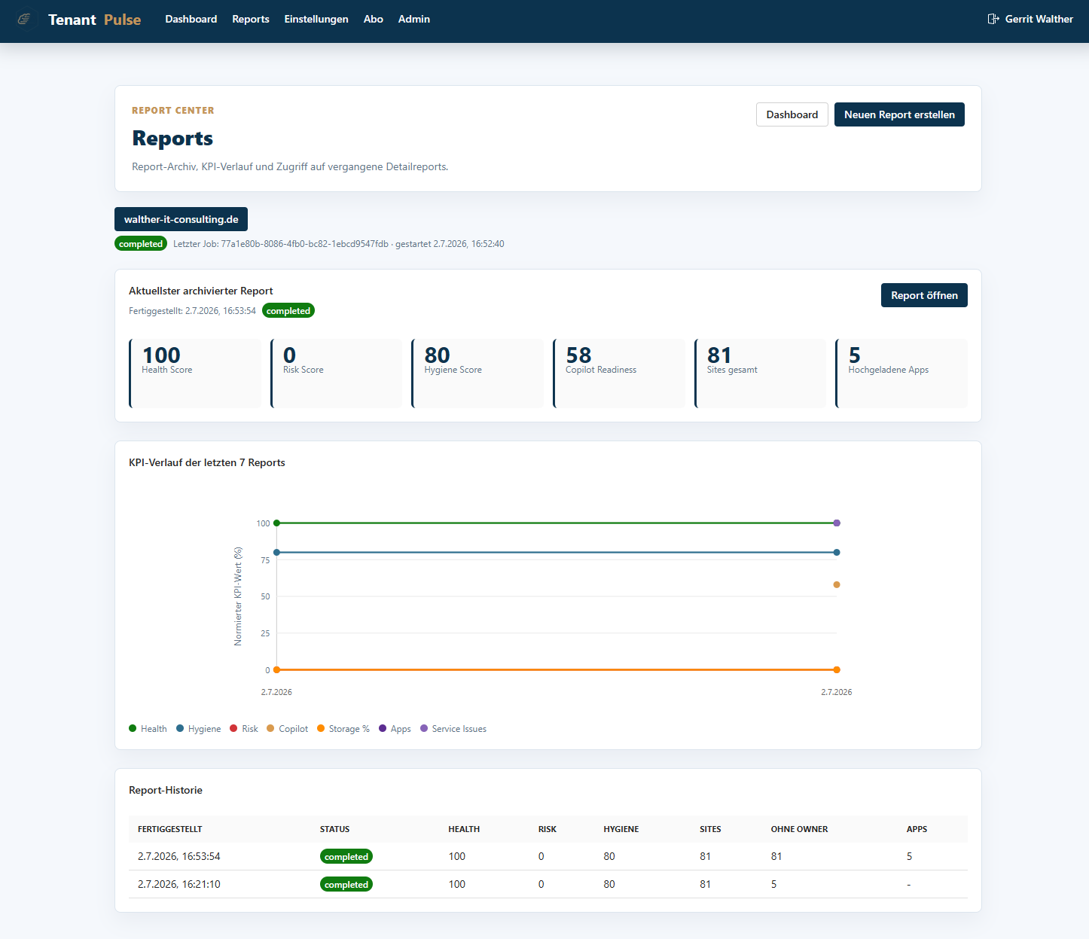Click the SITES column header
1089x939 pixels.
click(710, 829)
